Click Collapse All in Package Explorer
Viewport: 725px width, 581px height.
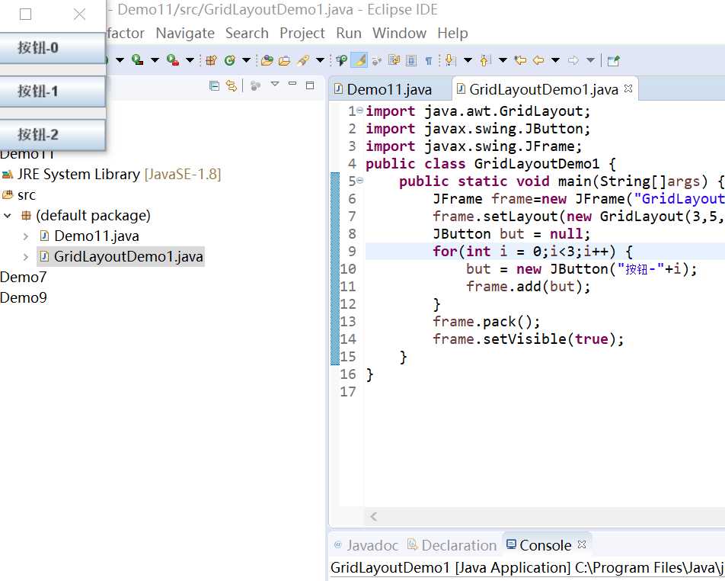click(214, 85)
